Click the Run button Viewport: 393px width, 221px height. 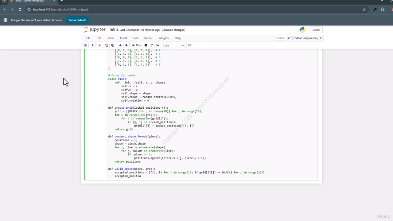(x=137, y=45)
